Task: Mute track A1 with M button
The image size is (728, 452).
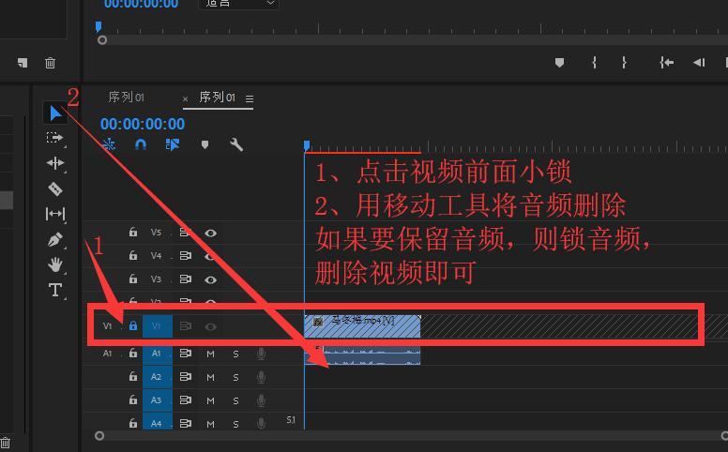Action: pyautogui.click(x=210, y=354)
